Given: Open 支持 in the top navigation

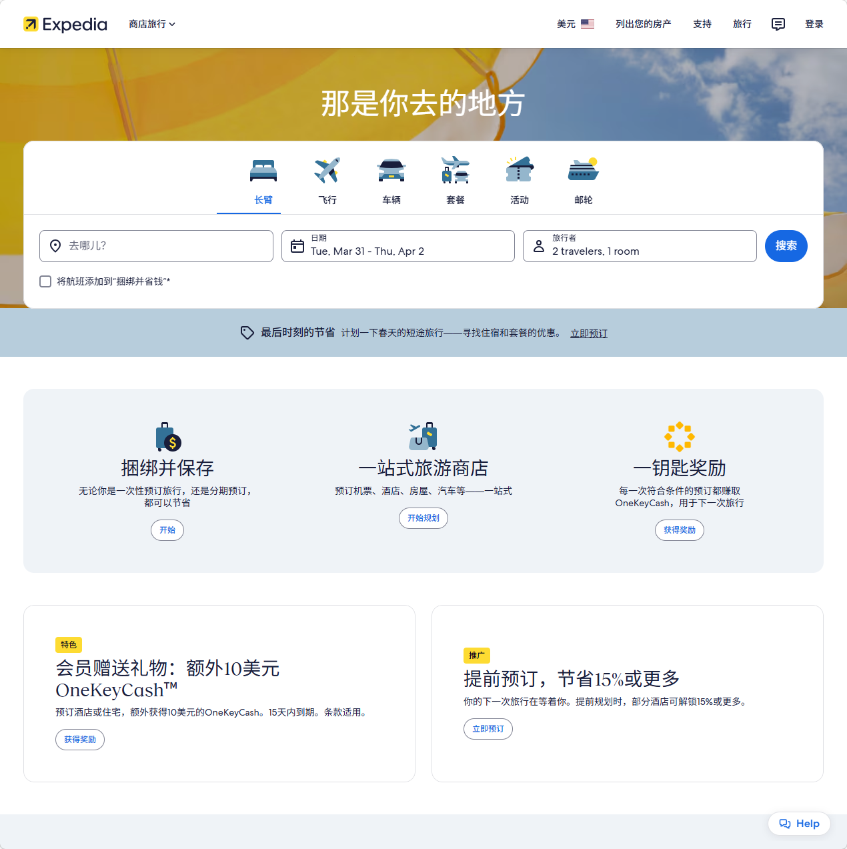Looking at the screenshot, I should (x=702, y=24).
